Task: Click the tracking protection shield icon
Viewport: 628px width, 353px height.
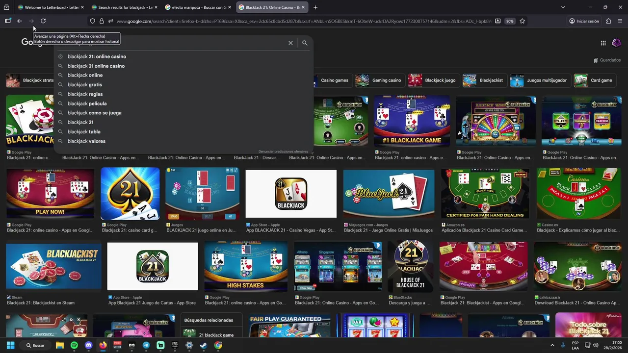Action: 92,21
